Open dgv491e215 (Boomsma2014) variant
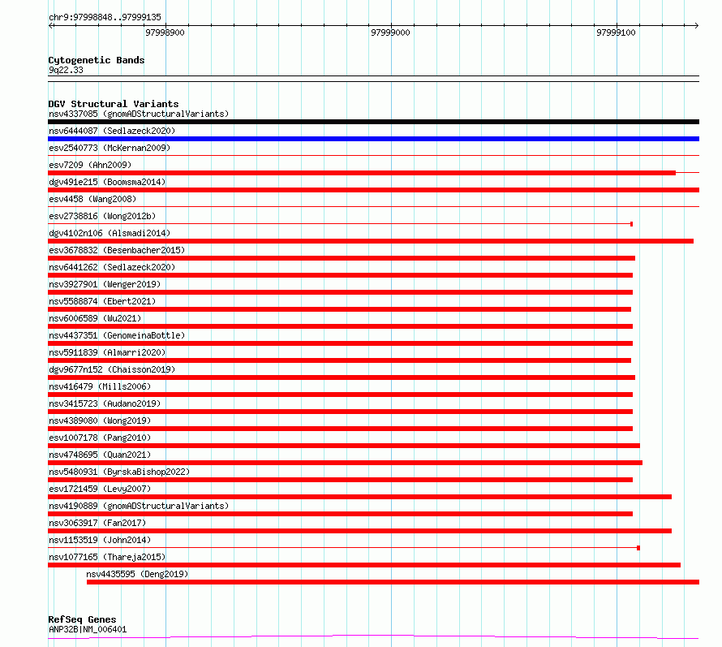The height and width of the screenshot is (647, 722). click(107, 182)
